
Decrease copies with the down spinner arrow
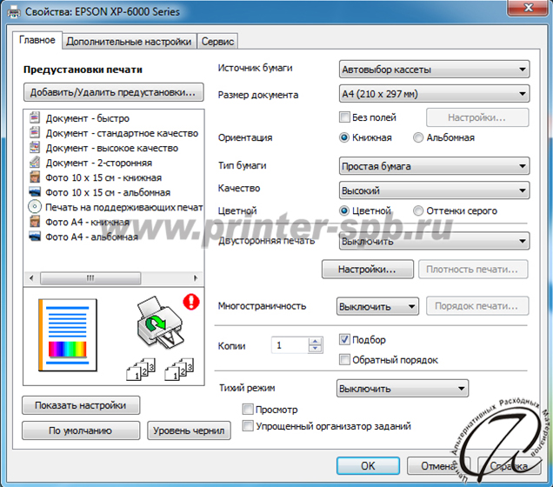coord(316,349)
